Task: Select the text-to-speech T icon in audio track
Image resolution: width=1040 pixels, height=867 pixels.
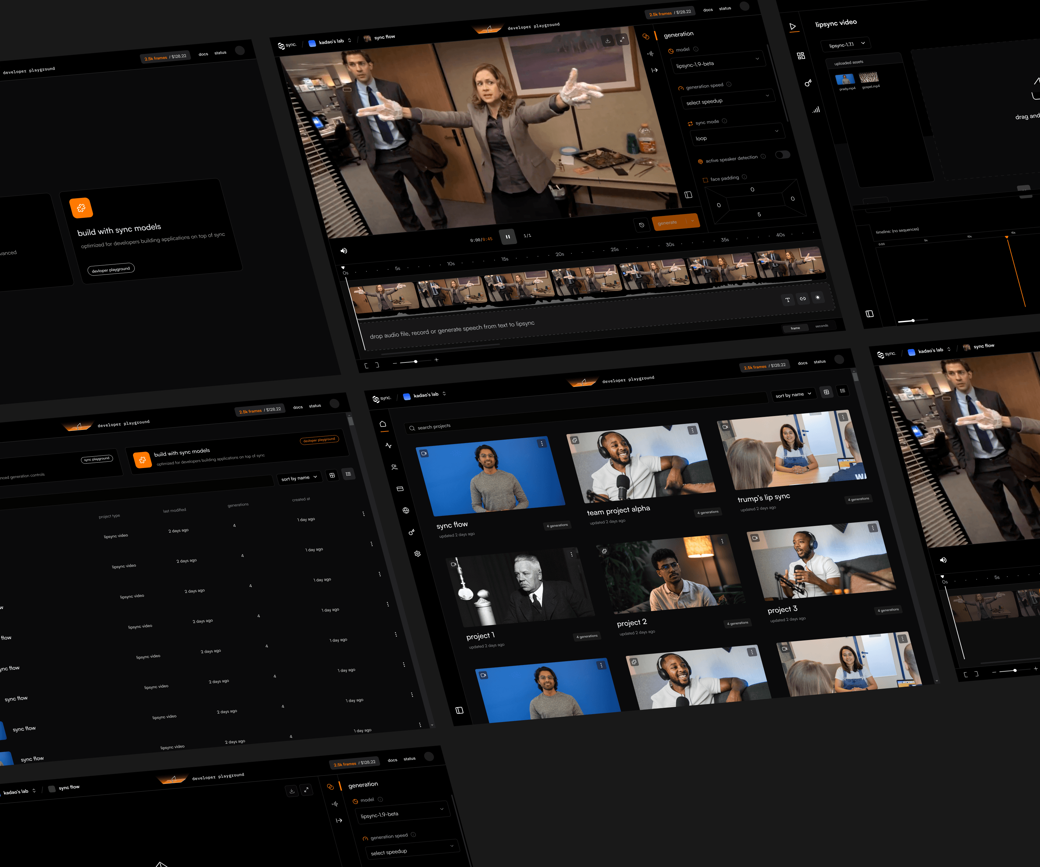Action: click(x=788, y=300)
